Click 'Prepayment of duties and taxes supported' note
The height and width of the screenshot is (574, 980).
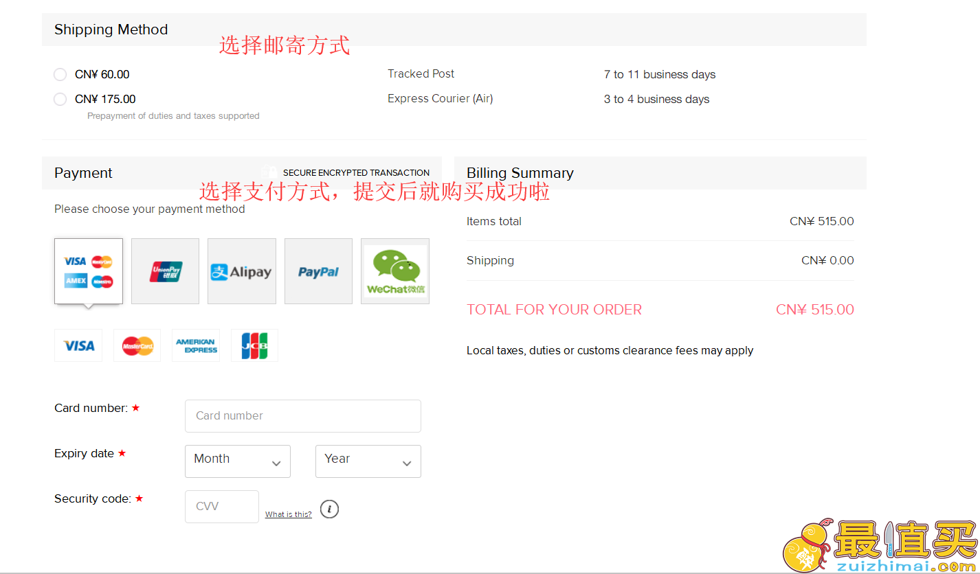[173, 116]
